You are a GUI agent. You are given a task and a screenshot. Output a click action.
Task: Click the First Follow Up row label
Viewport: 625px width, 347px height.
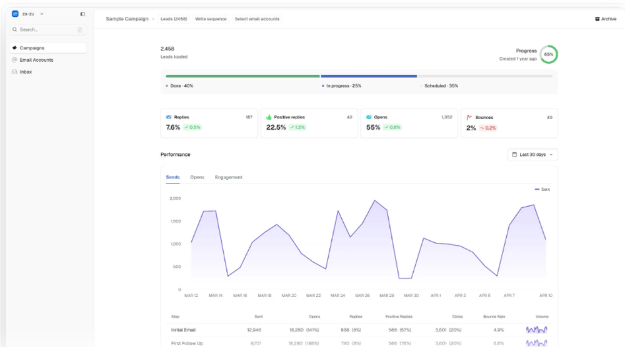(187, 343)
